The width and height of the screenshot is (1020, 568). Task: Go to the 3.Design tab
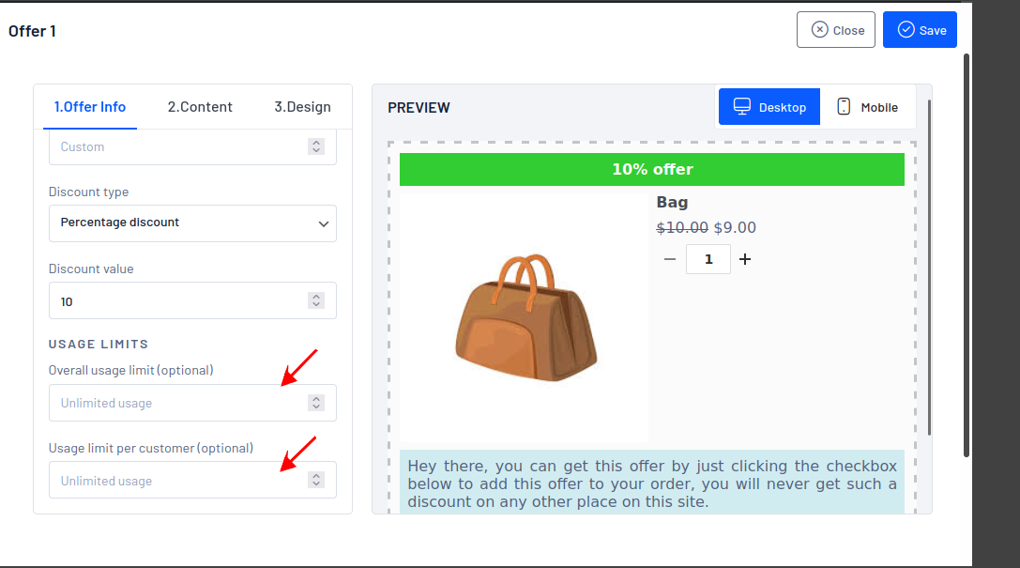(302, 107)
